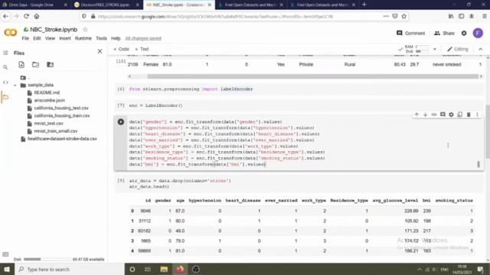
Task: Open terminal icon at bottom left
Action: click(5, 254)
